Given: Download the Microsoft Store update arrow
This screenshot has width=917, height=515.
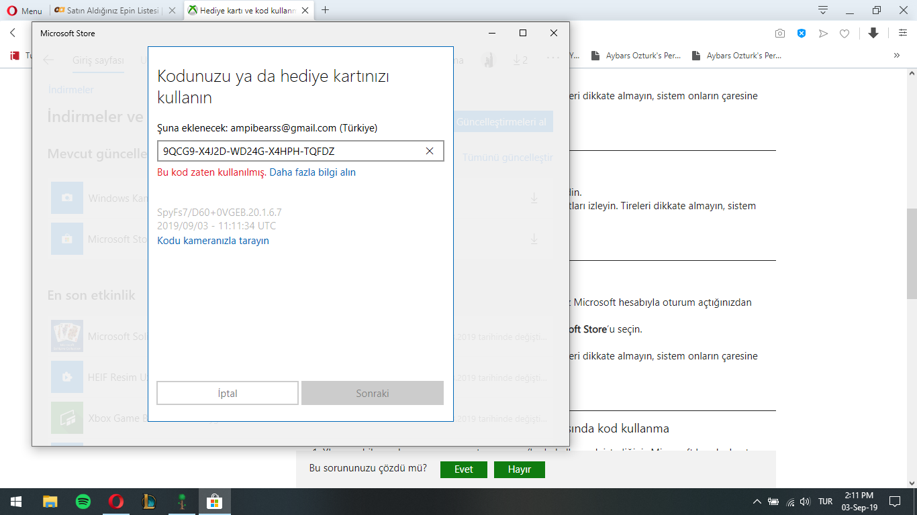Looking at the screenshot, I should pos(534,238).
